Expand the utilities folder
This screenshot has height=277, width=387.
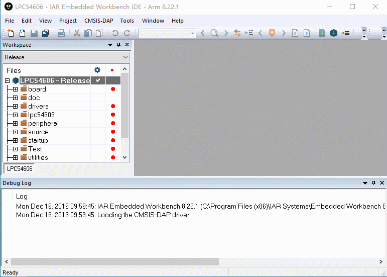tap(15, 158)
